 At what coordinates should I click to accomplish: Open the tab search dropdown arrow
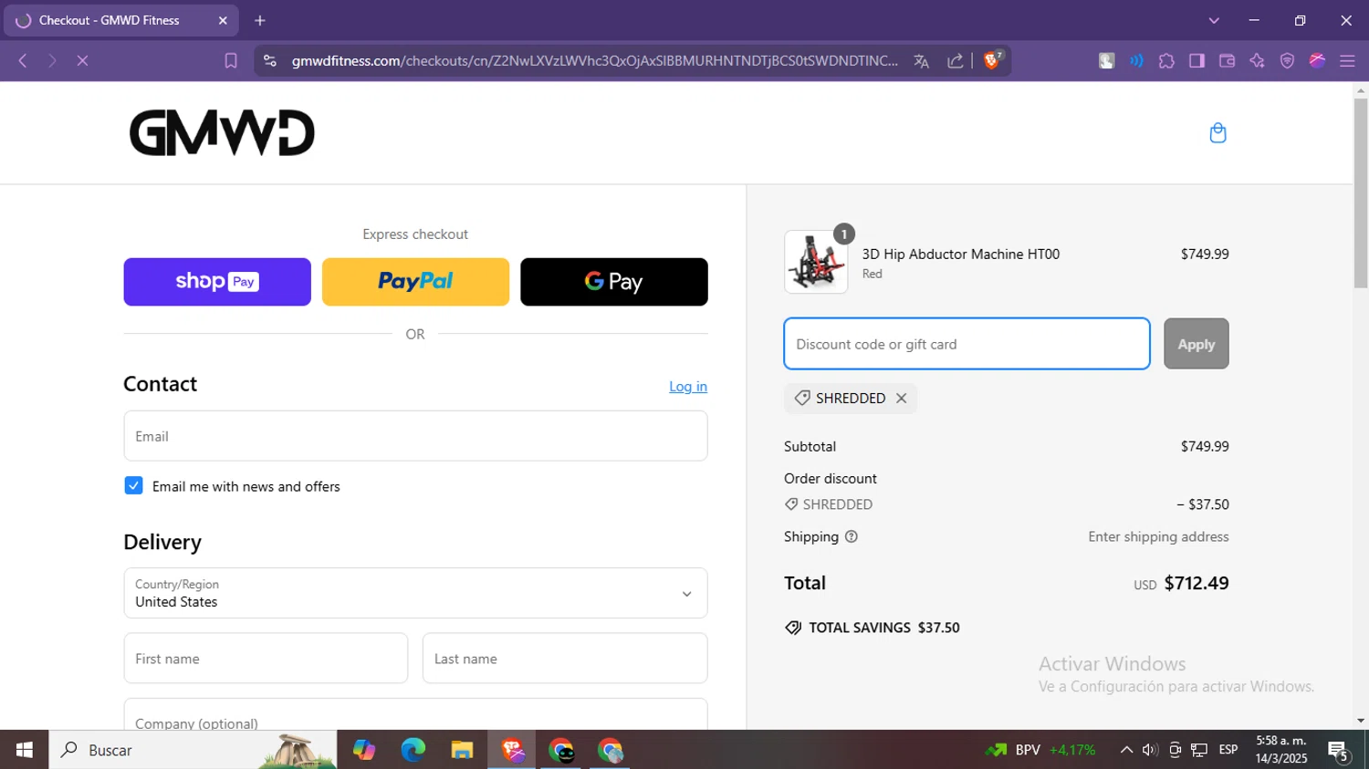(1214, 20)
